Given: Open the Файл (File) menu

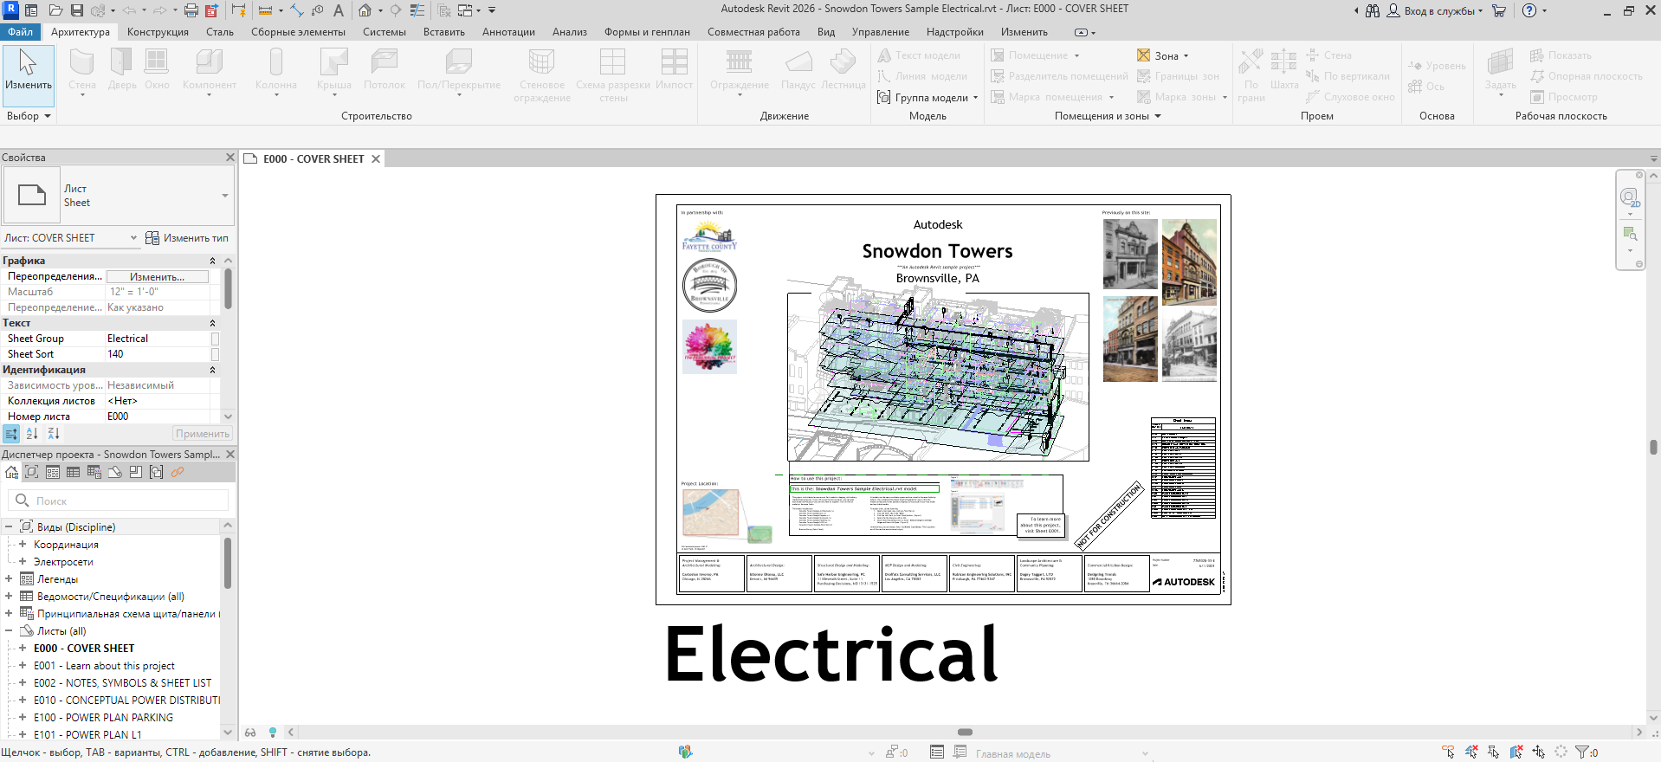Looking at the screenshot, I should tap(21, 32).
